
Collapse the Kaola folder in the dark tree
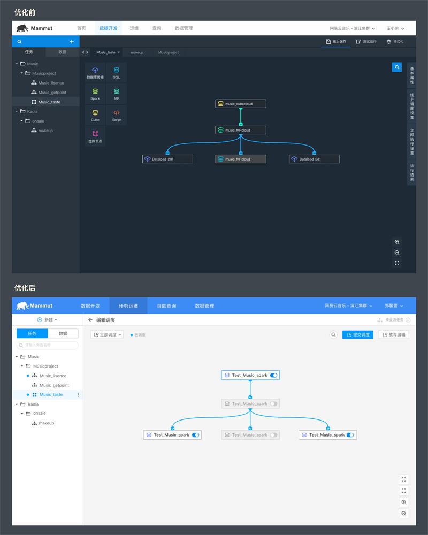point(17,111)
